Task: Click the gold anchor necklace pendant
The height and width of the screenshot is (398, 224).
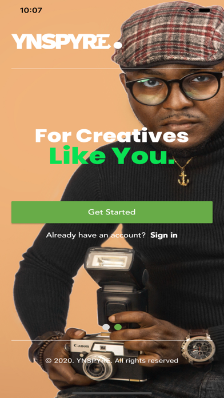Action: point(183,177)
